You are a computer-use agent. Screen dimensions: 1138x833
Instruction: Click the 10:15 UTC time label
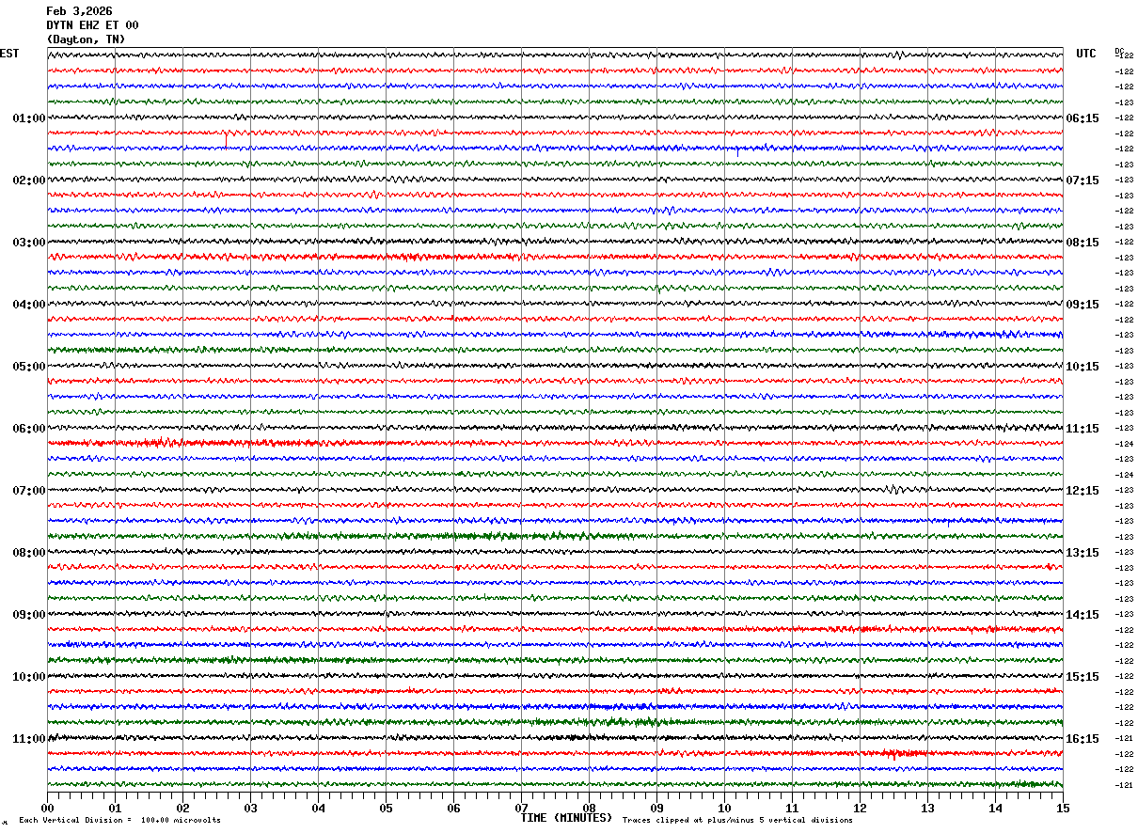tap(1083, 367)
